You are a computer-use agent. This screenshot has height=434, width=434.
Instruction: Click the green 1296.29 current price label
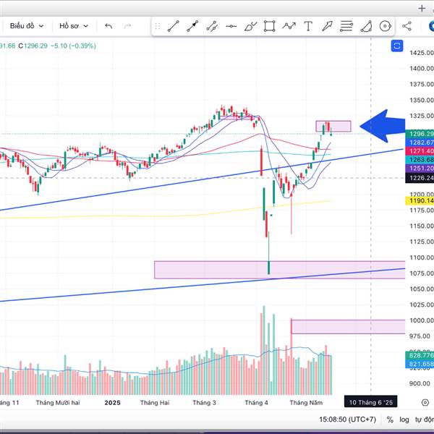pyautogui.click(x=420, y=134)
